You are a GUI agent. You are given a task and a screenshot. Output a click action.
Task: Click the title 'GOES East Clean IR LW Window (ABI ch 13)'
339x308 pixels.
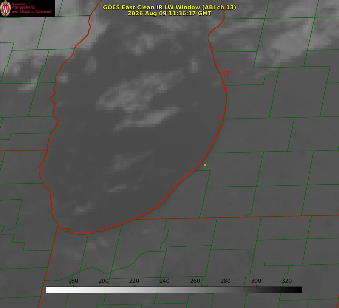(x=170, y=7)
